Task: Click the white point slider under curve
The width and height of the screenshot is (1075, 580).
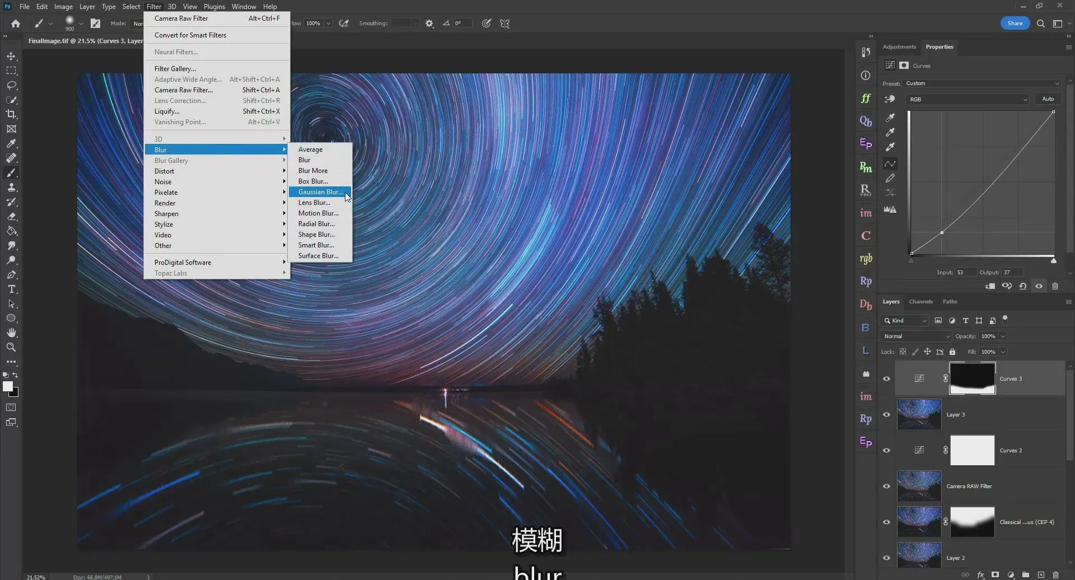Action: (x=1053, y=261)
